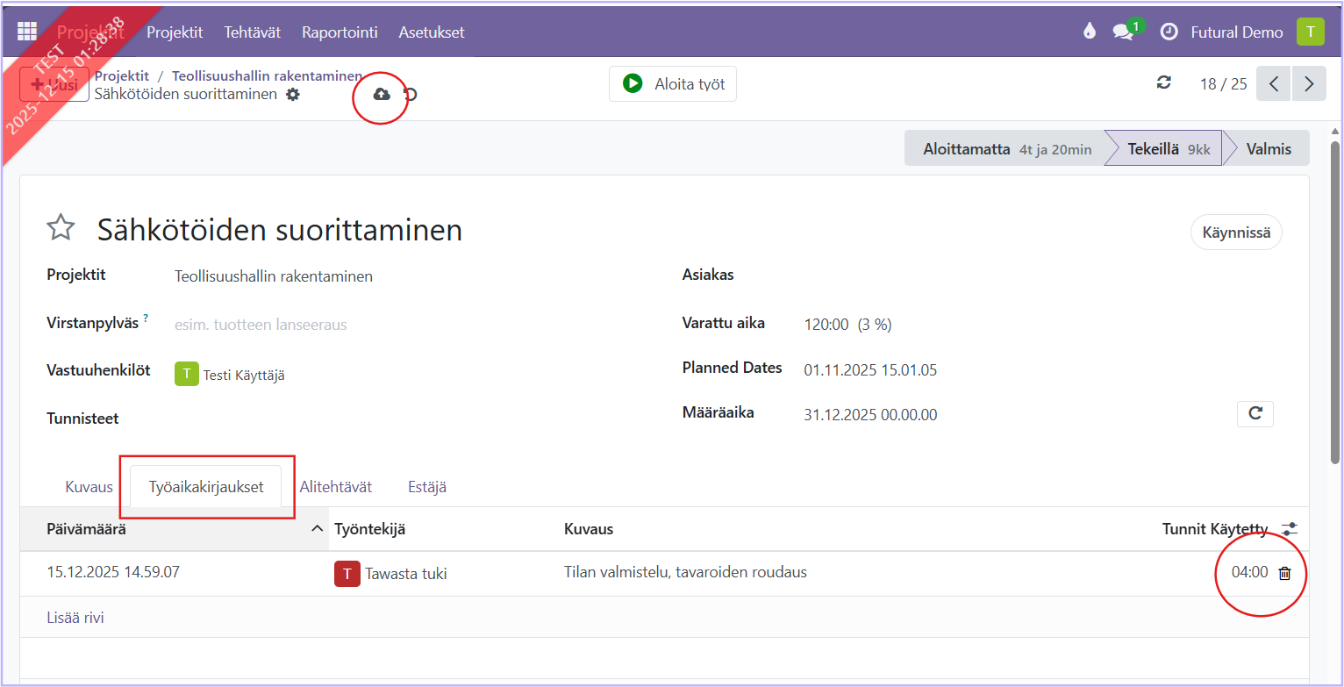Click the discard changes undo icon
Image resolution: width=1344 pixels, height=687 pixels.
pos(410,95)
